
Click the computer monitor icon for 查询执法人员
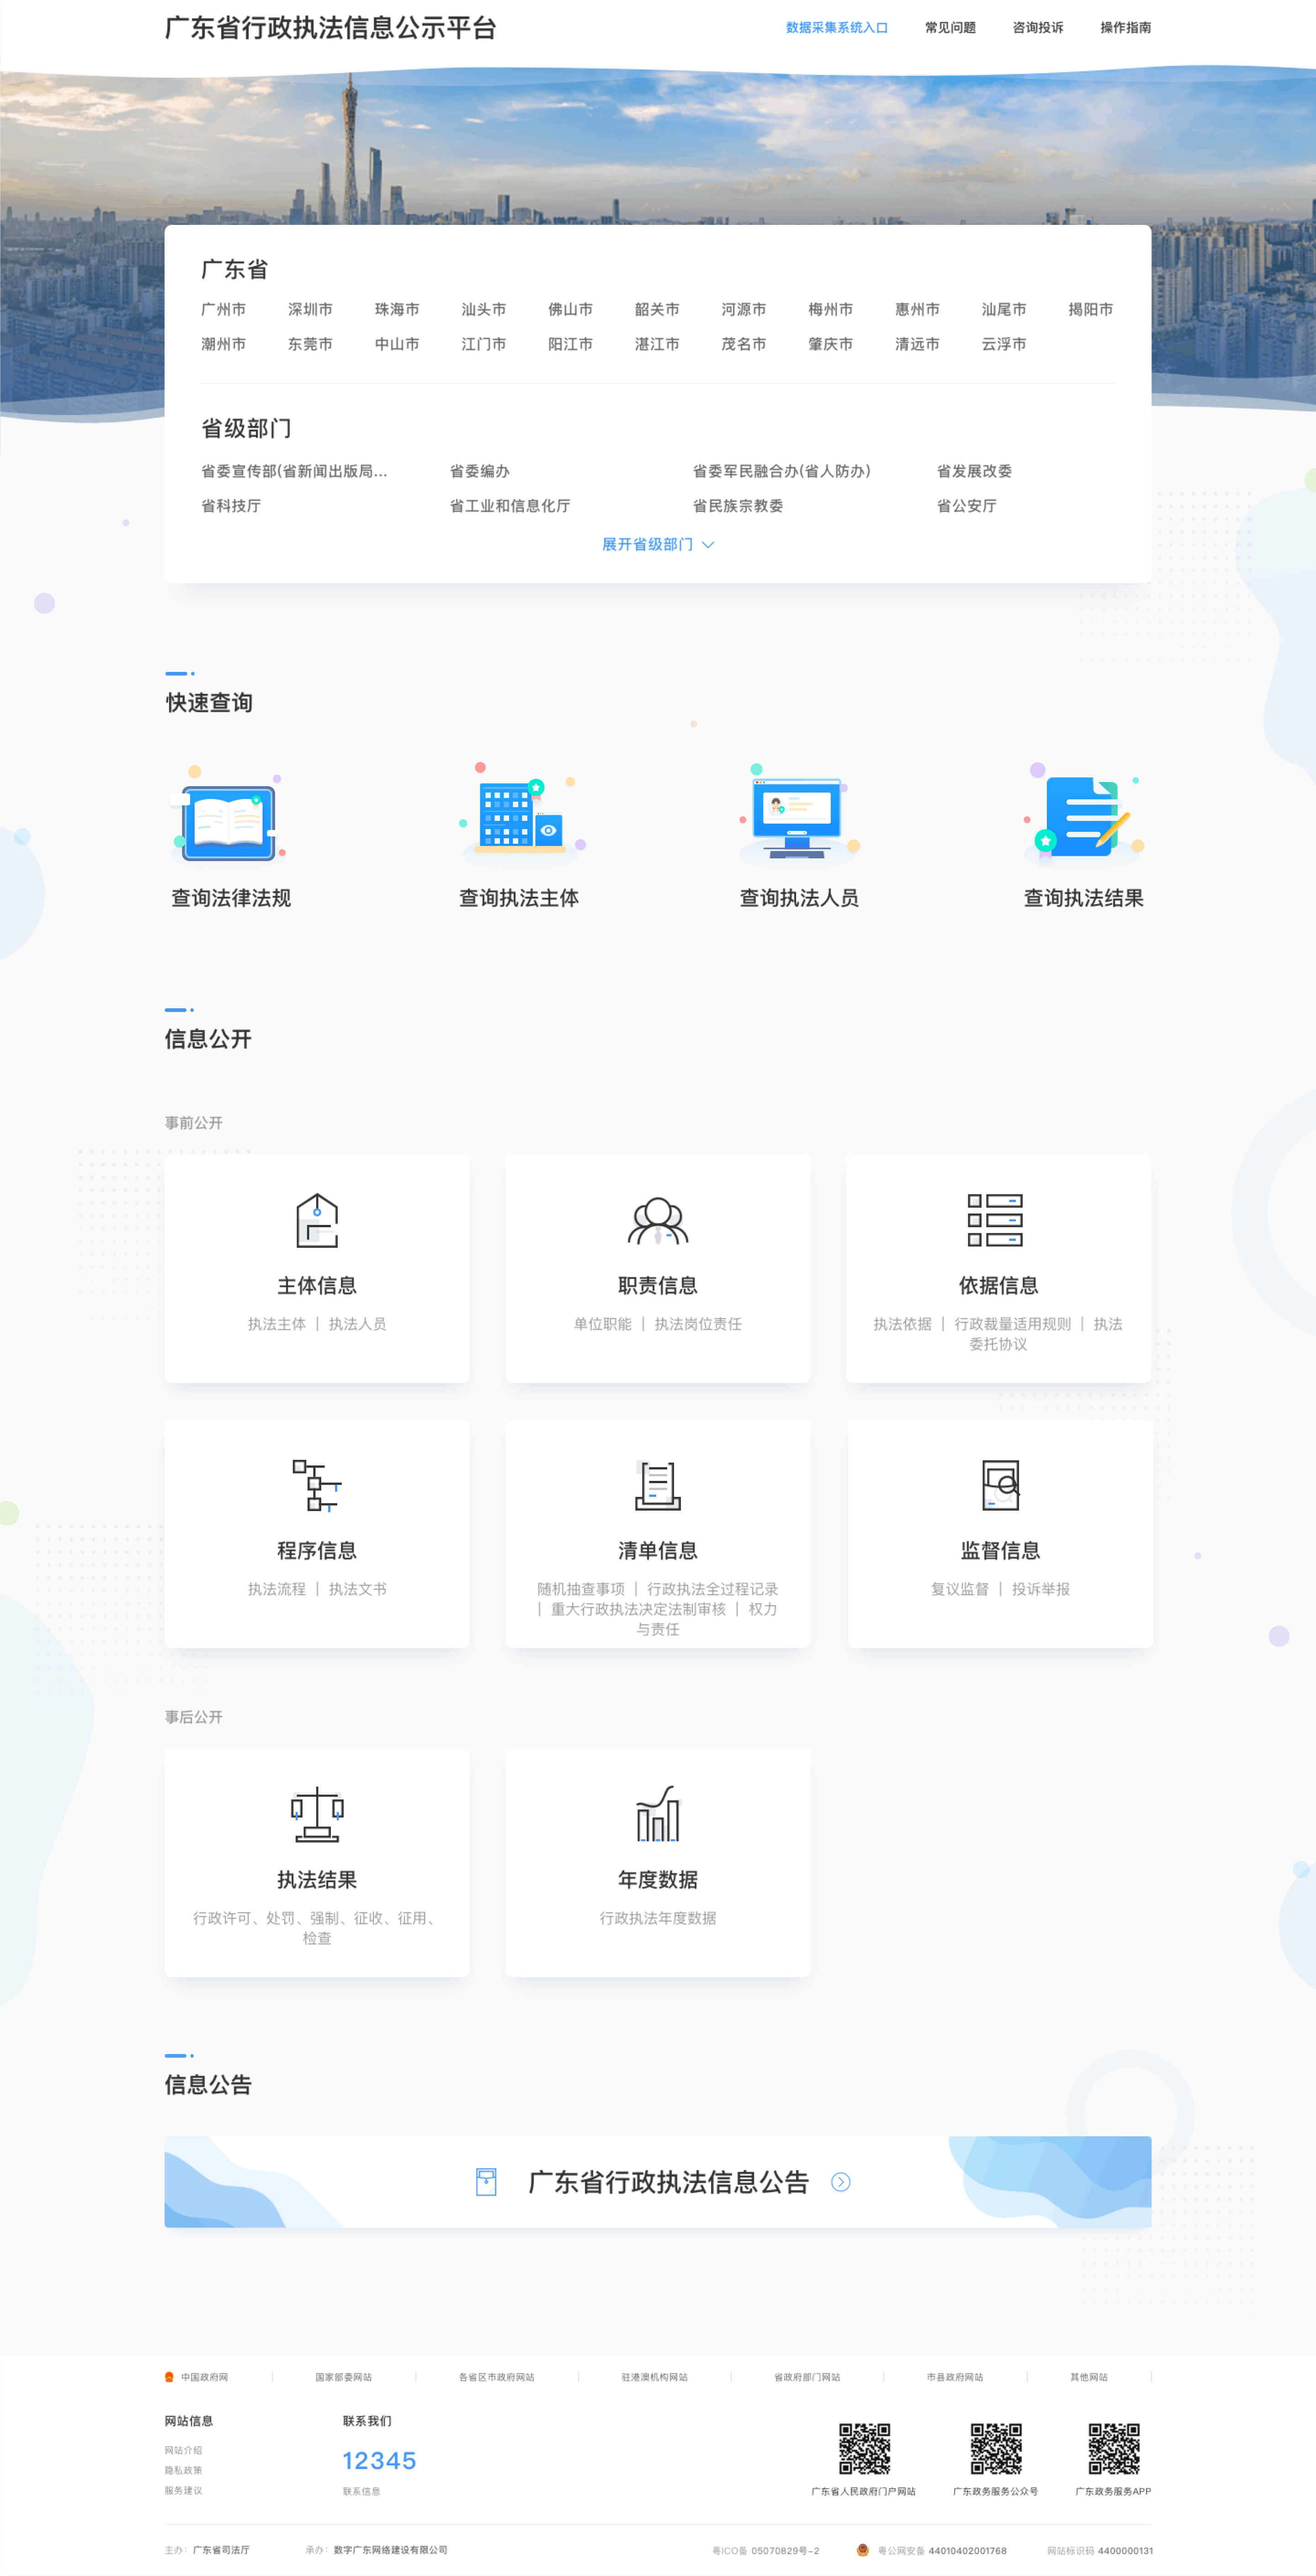tap(796, 815)
